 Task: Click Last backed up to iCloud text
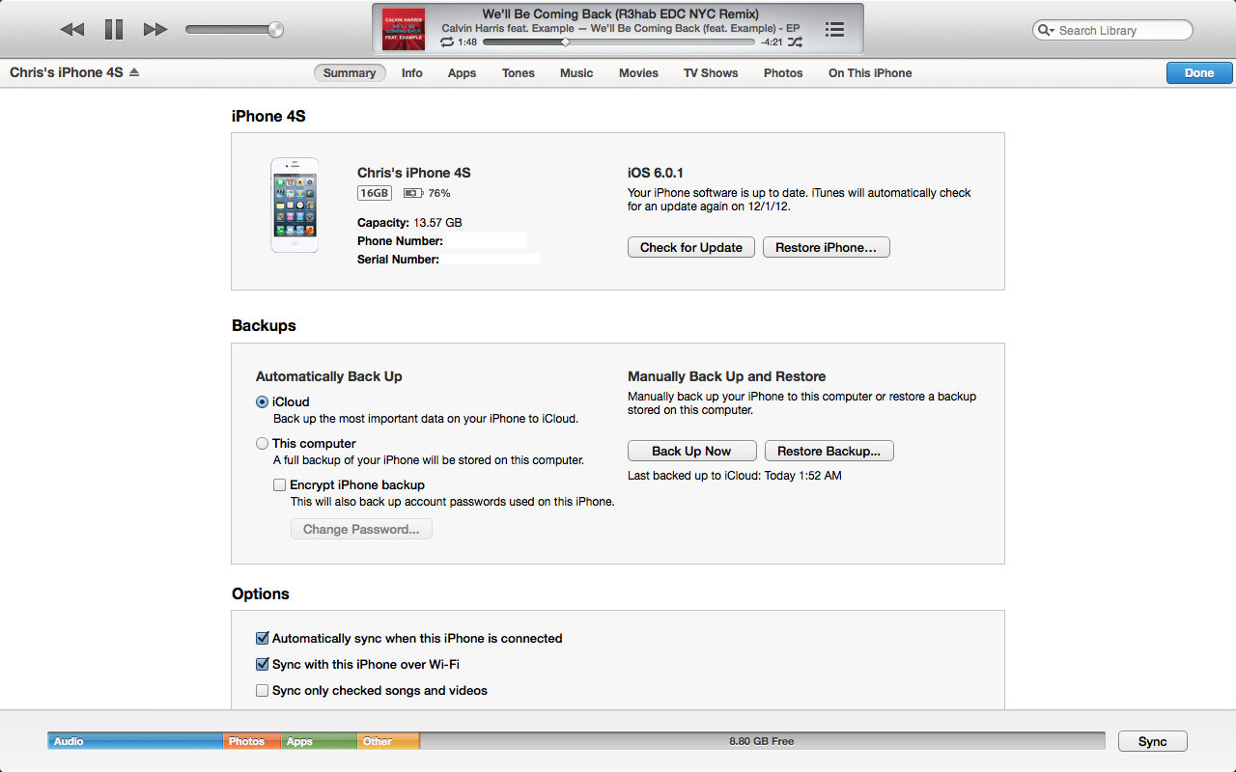[735, 476]
